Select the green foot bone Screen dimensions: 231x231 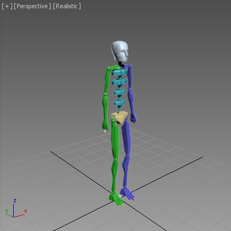[116, 199]
